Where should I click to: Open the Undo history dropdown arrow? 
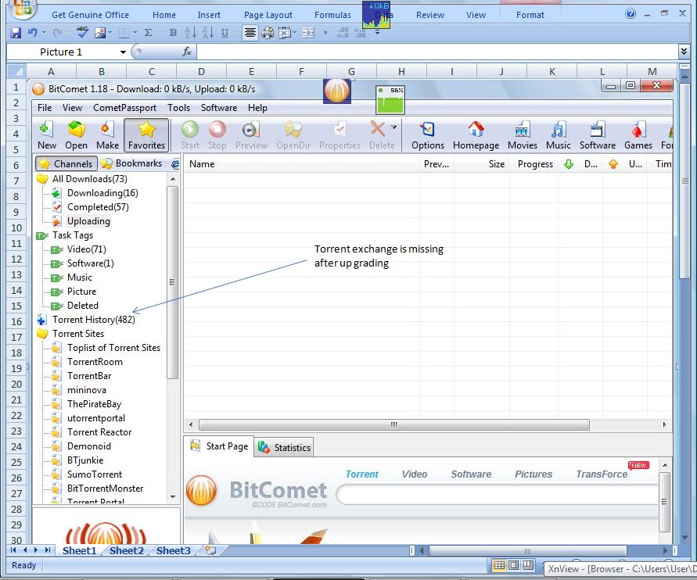click(44, 32)
